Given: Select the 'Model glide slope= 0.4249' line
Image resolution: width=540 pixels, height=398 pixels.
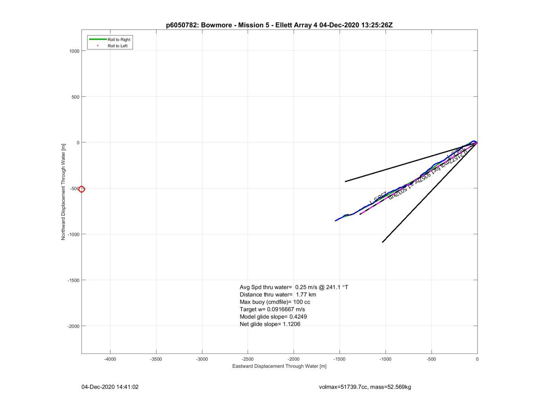Looking at the screenshot, I should 273,317.
